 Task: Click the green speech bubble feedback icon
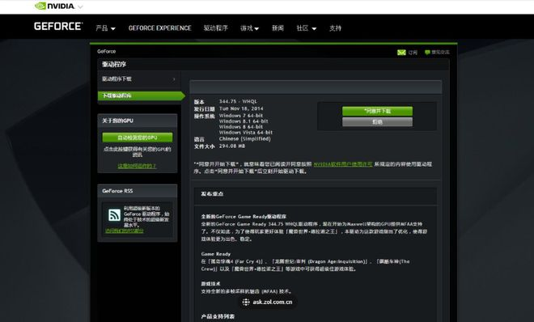coord(427,52)
